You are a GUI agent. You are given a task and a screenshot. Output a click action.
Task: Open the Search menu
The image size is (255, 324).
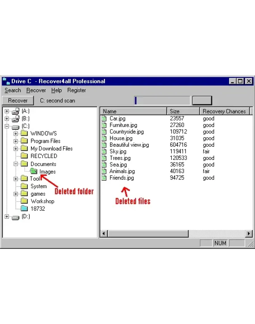click(13, 90)
